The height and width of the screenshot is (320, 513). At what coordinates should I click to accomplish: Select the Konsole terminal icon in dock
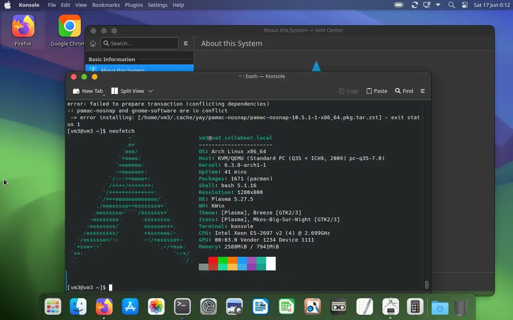[182, 307]
